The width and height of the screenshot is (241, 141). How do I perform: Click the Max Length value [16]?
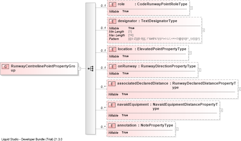[131, 35]
